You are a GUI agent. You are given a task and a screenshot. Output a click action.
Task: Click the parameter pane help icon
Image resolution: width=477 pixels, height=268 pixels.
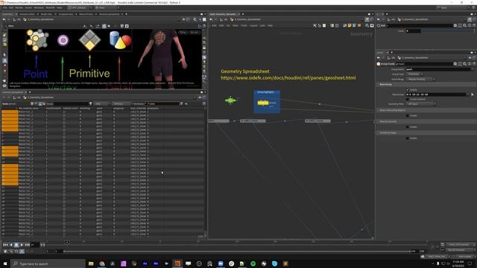474,64
